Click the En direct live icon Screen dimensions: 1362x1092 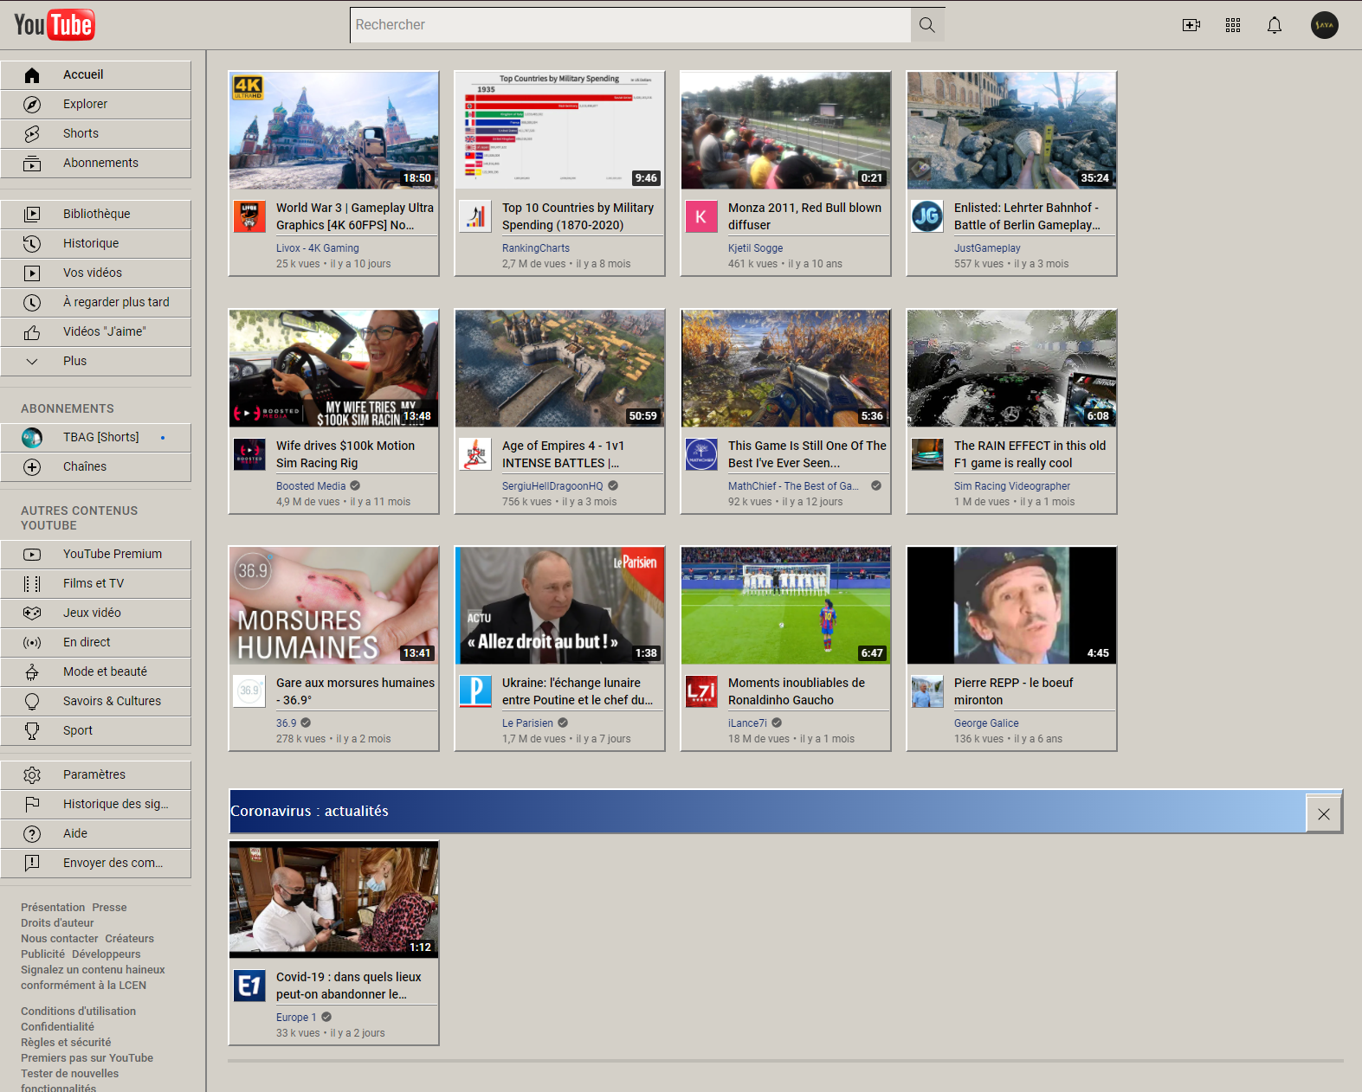32,643
